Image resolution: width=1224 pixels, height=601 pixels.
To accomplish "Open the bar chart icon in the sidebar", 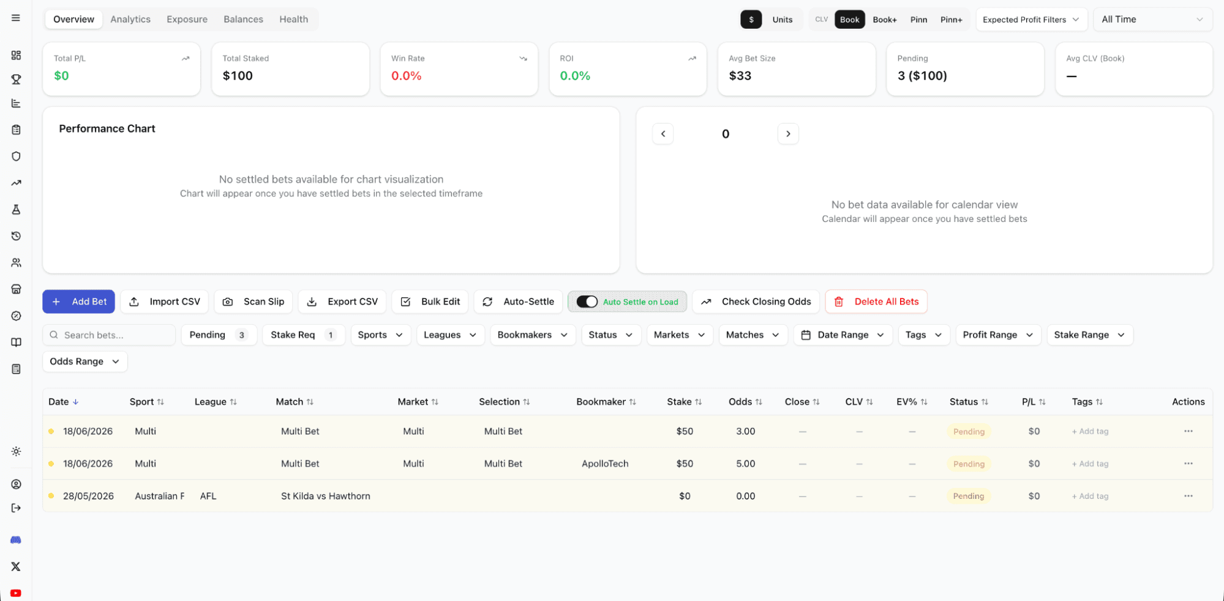I will point(16,103).
